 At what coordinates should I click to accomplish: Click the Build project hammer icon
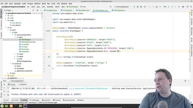point(111,7)
